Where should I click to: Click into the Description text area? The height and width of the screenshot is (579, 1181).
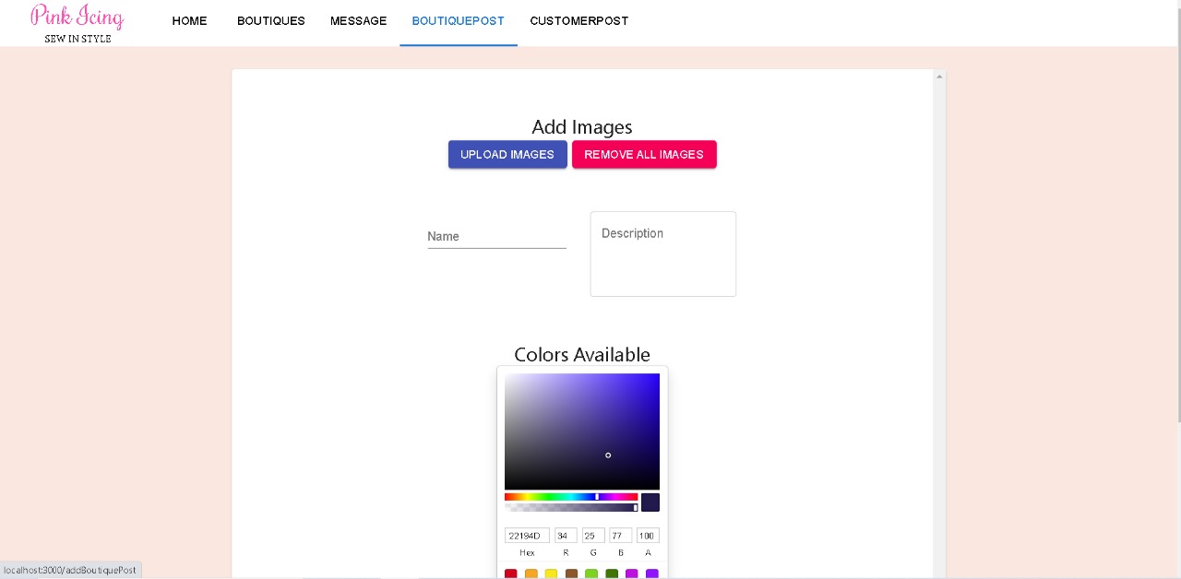[663, 254]
